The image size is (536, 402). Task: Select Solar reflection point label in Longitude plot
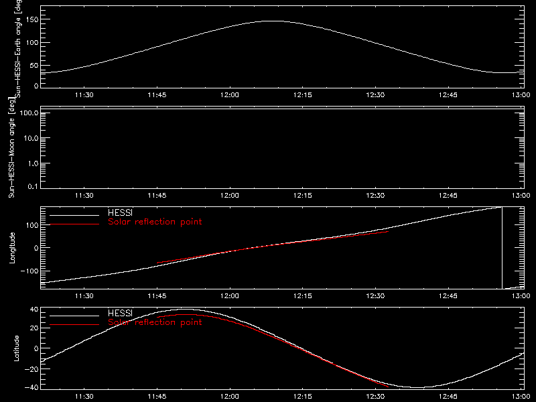155,222
